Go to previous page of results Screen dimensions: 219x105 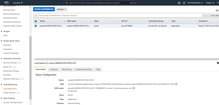208,15
